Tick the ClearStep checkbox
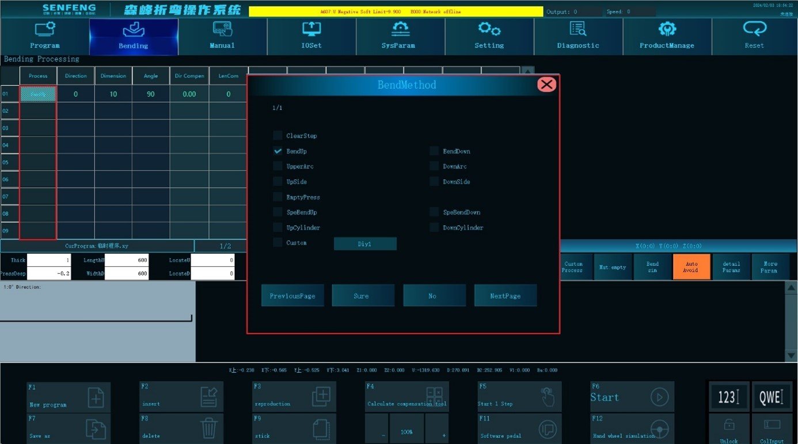This screenshot has height=444, width=798. [278, 136]
